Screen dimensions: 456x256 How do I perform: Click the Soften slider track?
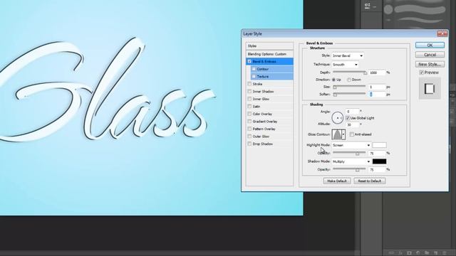(x=349, y=94)
